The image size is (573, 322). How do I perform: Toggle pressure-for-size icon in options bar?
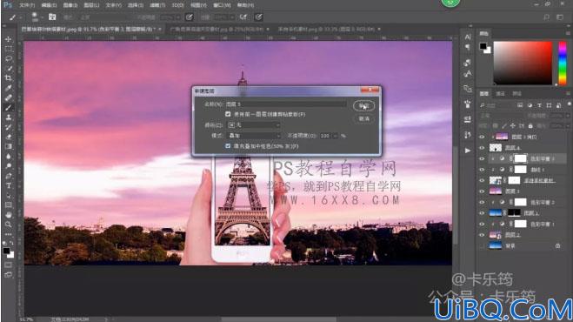click(x=258, y=17)
